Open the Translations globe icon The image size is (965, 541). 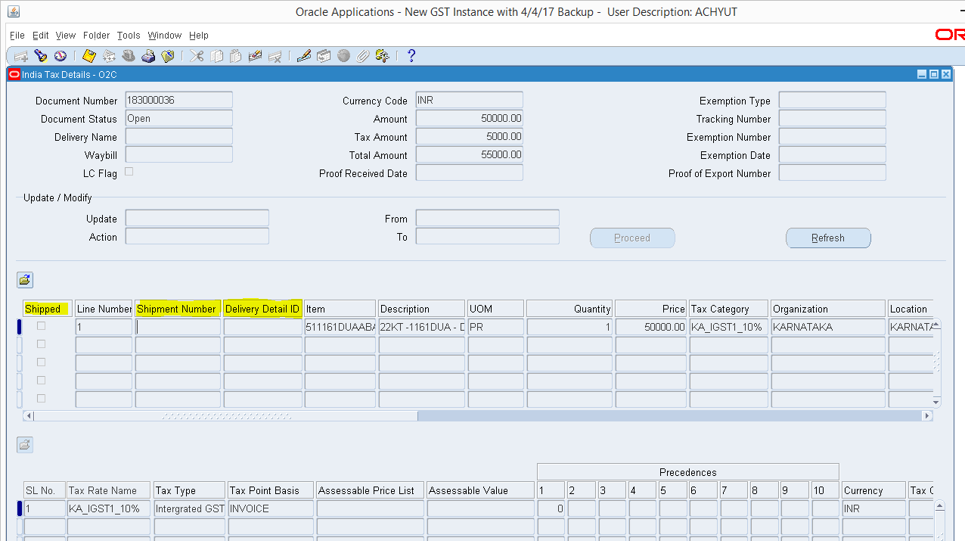pos(343,55)
